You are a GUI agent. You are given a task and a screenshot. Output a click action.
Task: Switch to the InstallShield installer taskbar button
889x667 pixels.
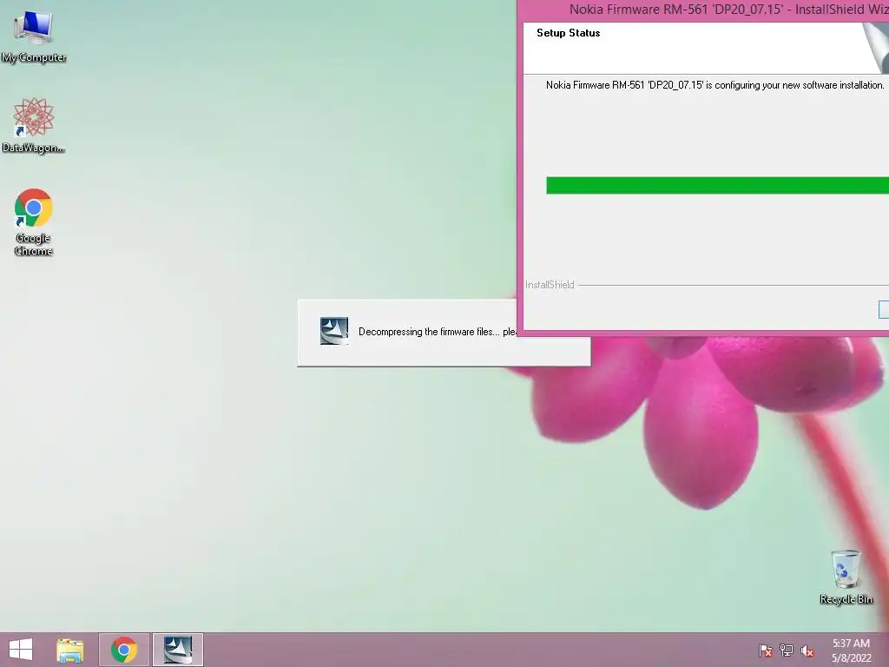tap(178, 650)
